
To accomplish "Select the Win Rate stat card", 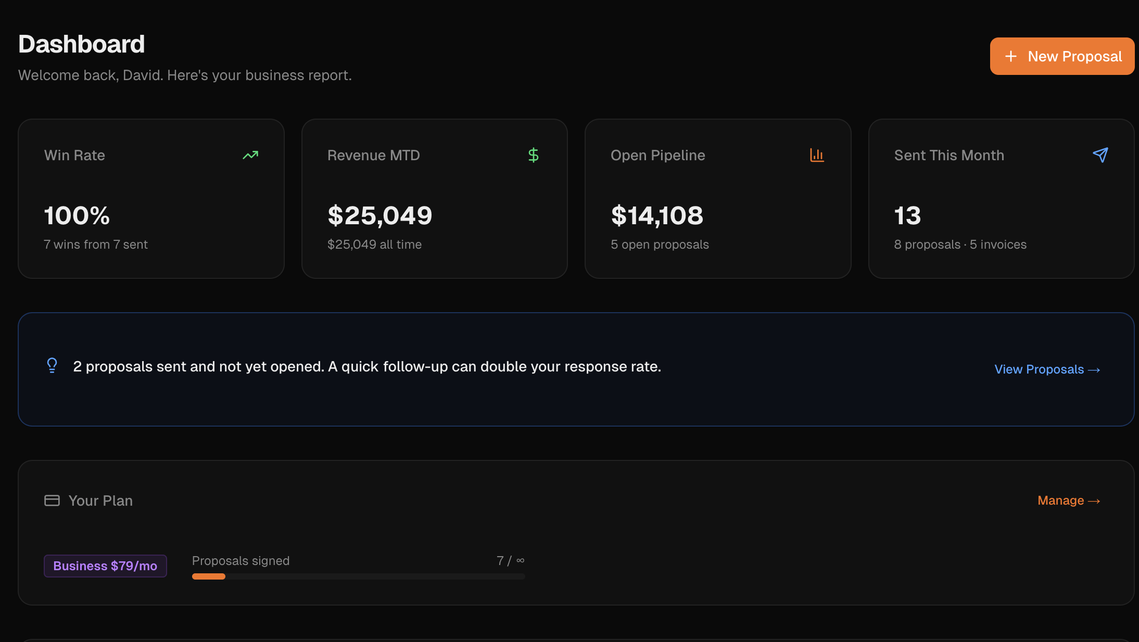I will coord(151,198).
